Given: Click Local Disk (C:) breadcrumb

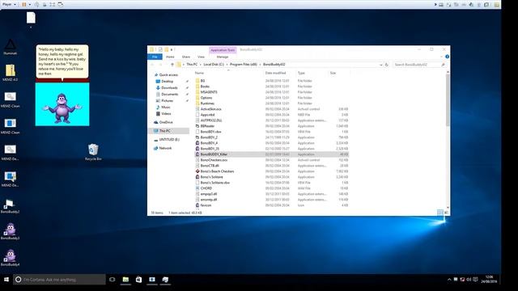Looking at the screenshot, I should pos(214,65).
